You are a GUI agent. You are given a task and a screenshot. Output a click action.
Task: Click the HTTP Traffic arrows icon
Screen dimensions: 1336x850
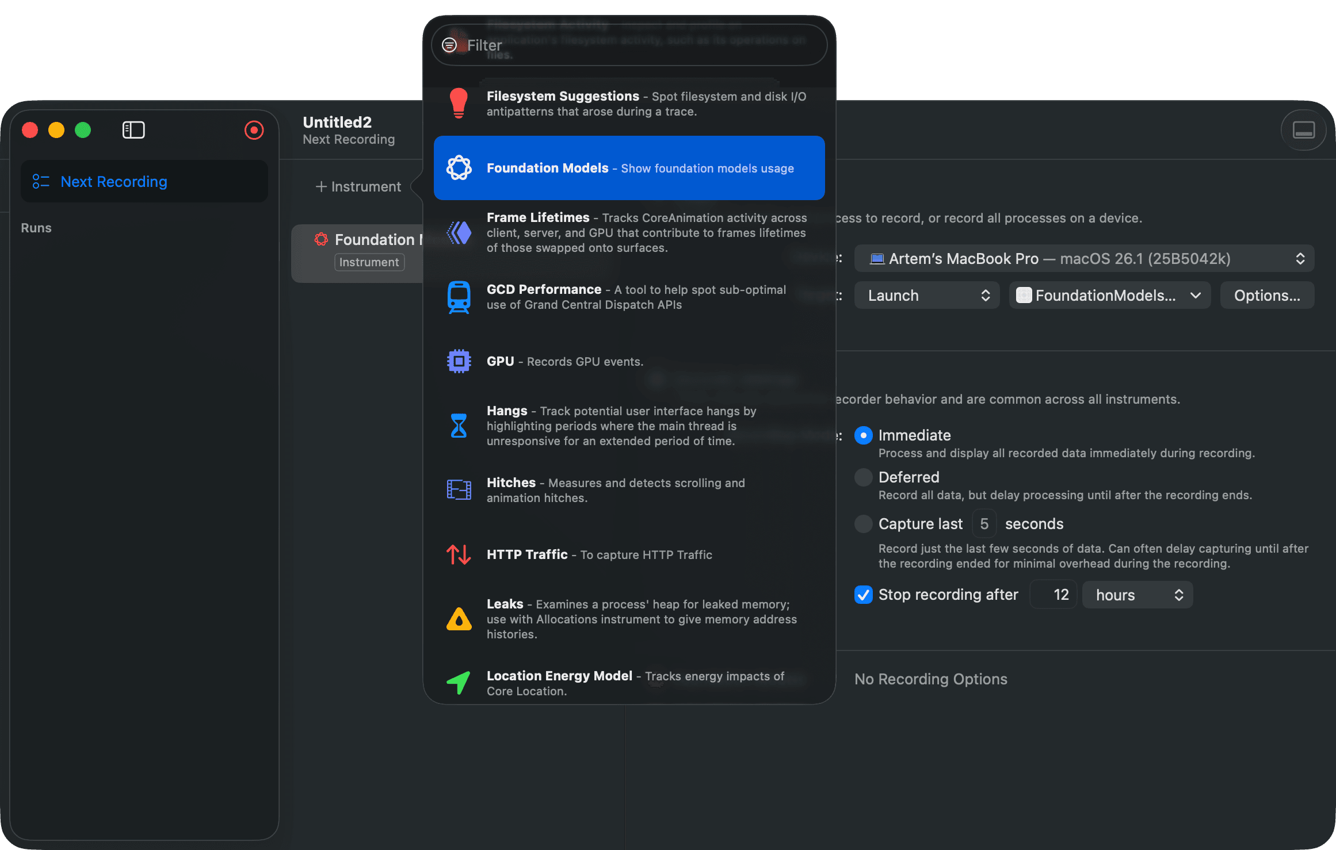459,554
